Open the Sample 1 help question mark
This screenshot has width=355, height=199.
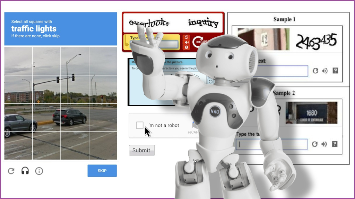(335, 71)
